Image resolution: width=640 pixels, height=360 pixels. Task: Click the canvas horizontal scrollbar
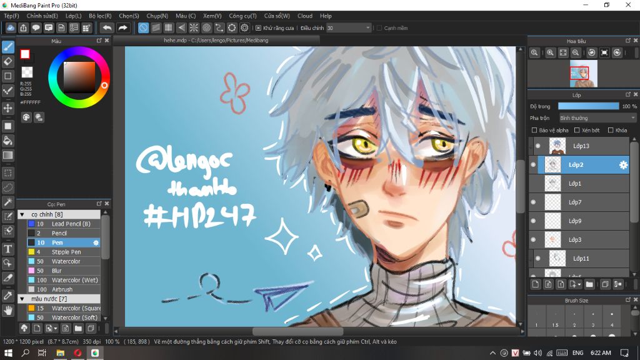click(297, 331)
